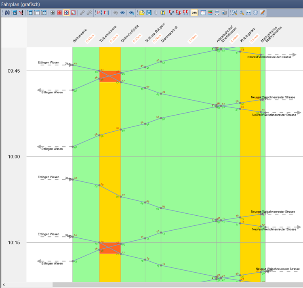303x288 pixels.
Task: Toggle the blue eye visibility icon
Action: click(x=122, y=13)
